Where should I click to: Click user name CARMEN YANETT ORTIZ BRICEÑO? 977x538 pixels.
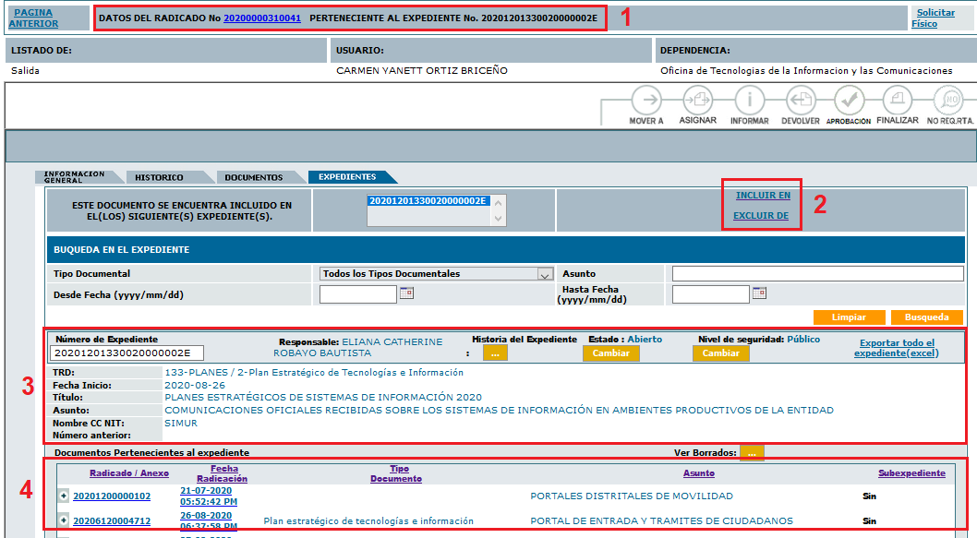[422, 71]
